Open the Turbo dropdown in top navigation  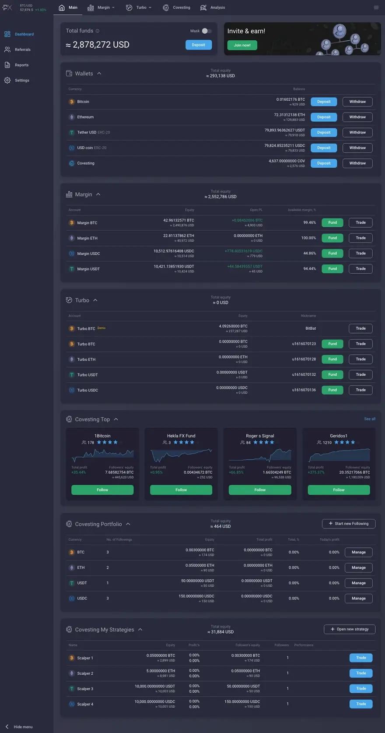tap(139, 7)
